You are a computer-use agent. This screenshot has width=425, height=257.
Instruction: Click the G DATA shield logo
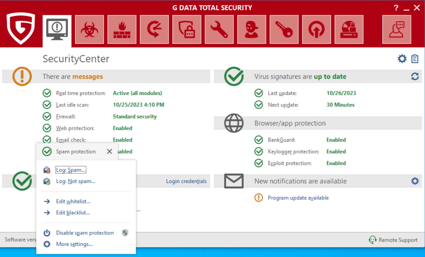click(21, 28)
